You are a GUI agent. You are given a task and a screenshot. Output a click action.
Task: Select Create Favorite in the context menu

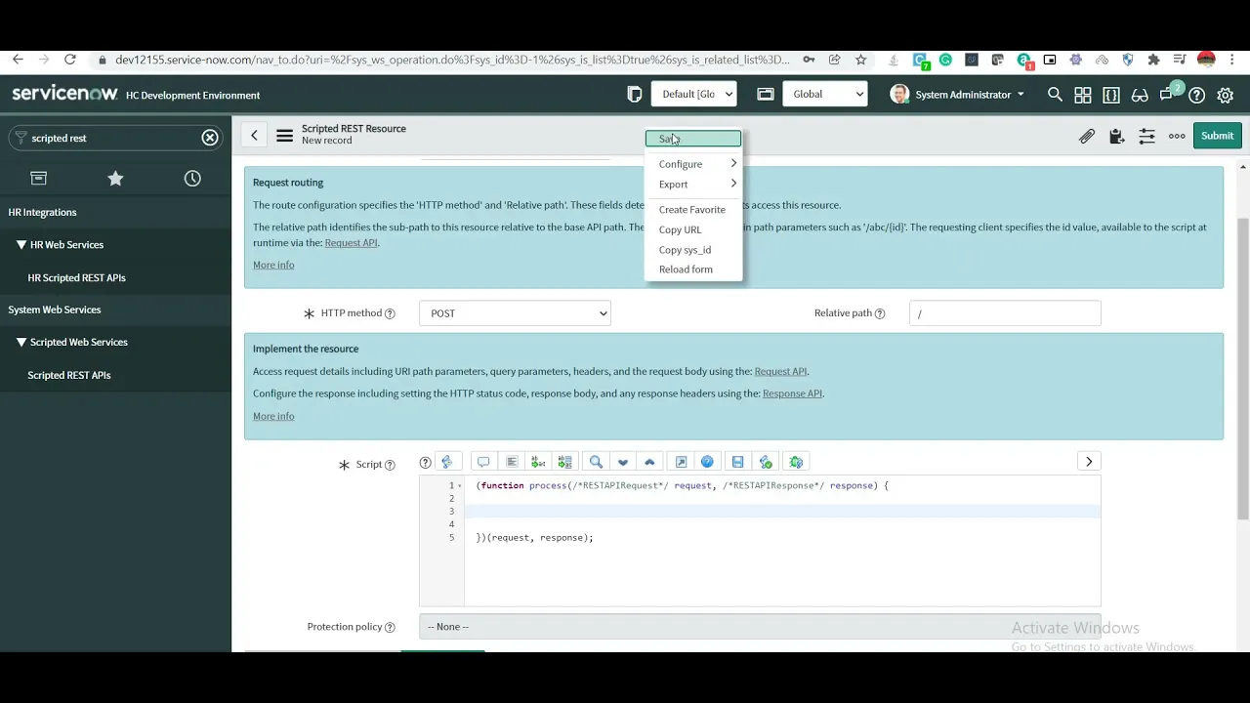tap(692, 210)
